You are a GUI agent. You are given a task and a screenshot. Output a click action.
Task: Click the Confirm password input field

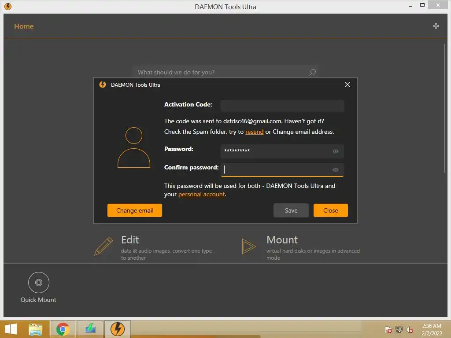[282, 170]
